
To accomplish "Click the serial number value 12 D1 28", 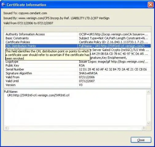I will pos(113,69).
